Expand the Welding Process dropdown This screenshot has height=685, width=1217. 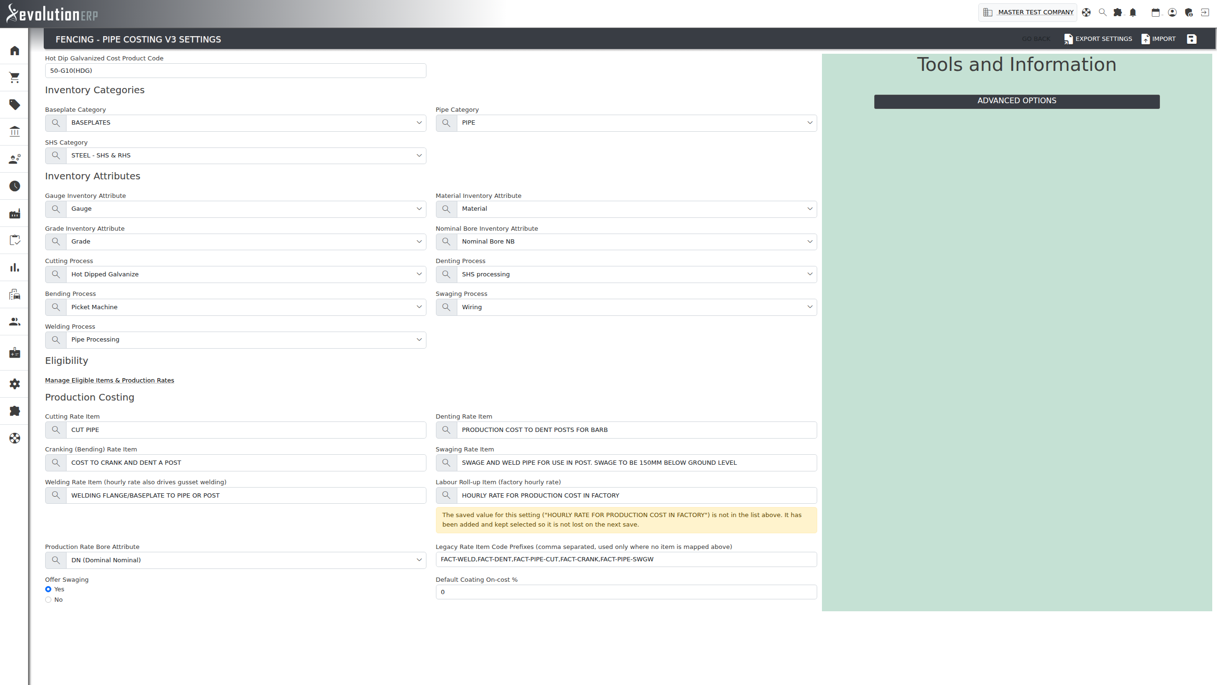click(x=246, y=340)
